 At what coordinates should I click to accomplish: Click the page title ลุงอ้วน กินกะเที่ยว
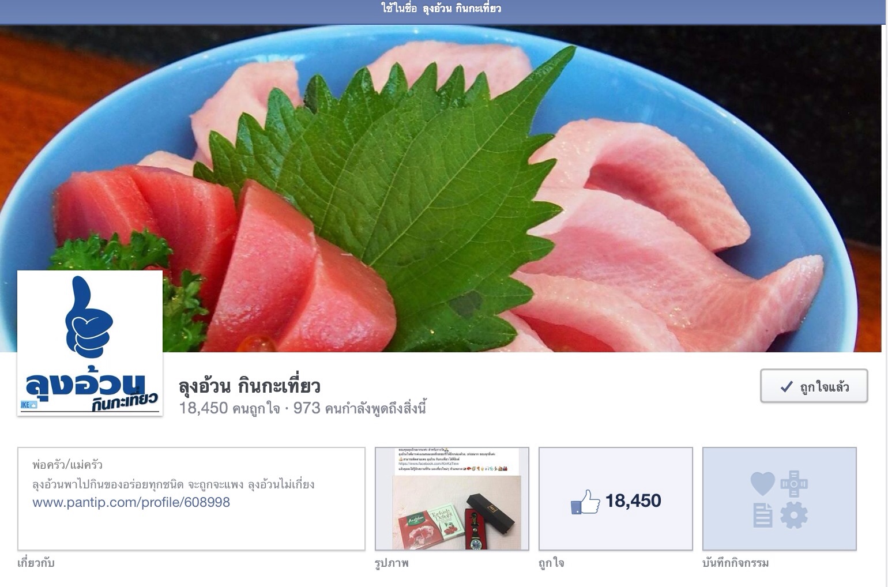(249, 386)
